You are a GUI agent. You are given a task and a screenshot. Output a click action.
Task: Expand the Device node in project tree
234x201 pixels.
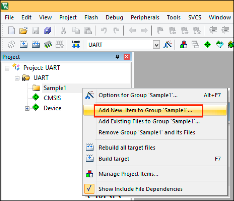tap(27, 108)
